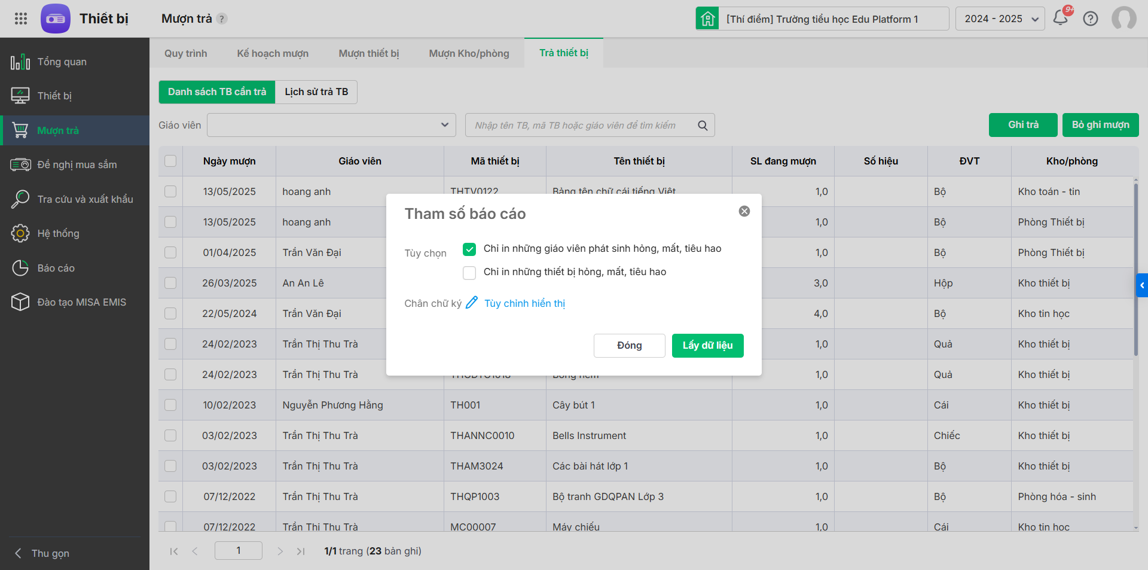This screenshot has width=1148, height=570.
Task: Open the app launcher grid icon
Action: coord(21,19)
